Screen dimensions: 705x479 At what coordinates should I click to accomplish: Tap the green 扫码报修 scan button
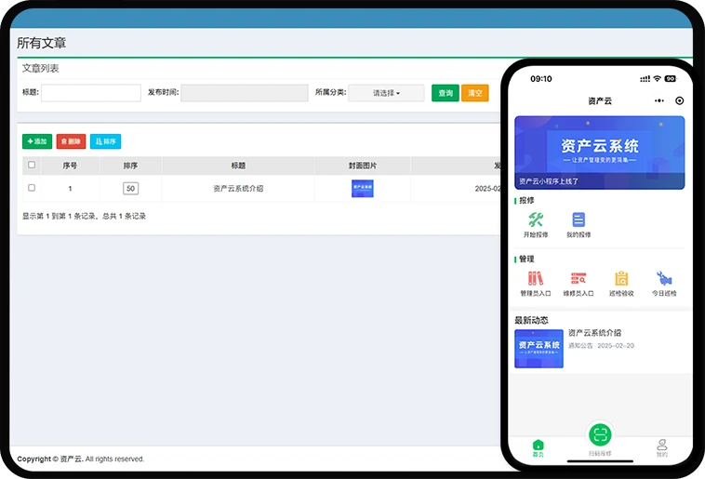pyautogui.click(x=600, y=435)
